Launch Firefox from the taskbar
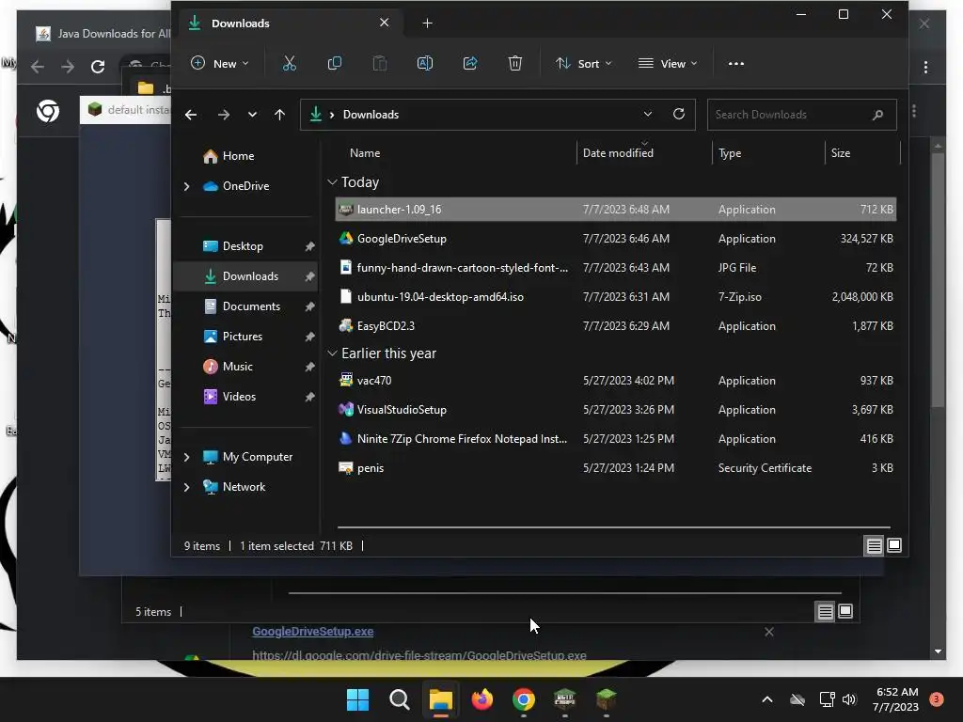 coord(482,699)
